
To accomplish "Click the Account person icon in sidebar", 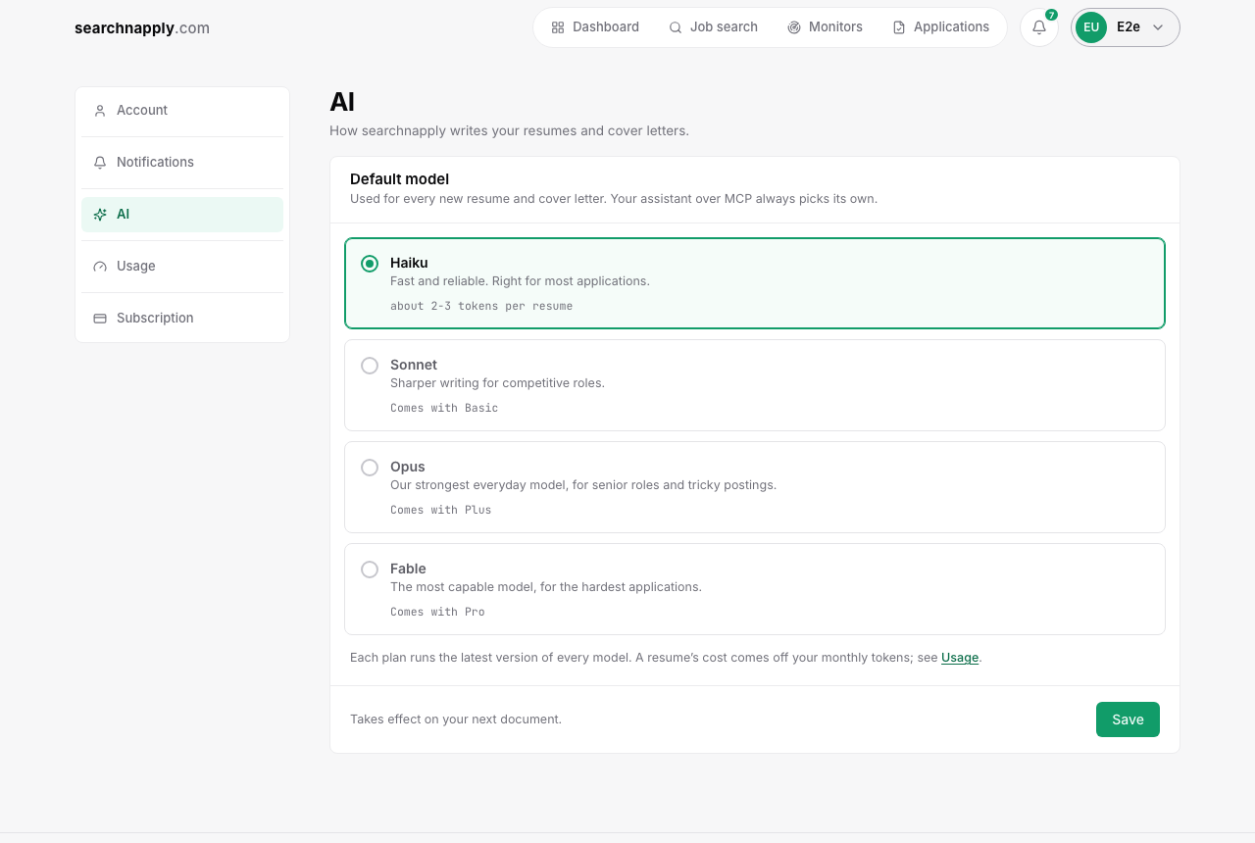I will [100, 111].
